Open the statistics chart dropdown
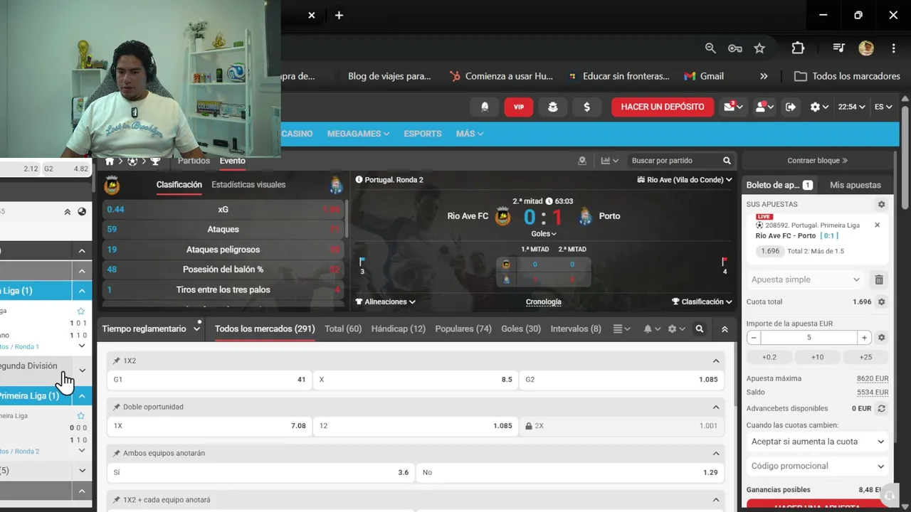The width and height of the screenshot is (911, 512). pos(610,161)
